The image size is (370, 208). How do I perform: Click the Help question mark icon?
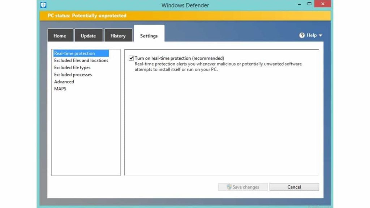click(302, 35)
